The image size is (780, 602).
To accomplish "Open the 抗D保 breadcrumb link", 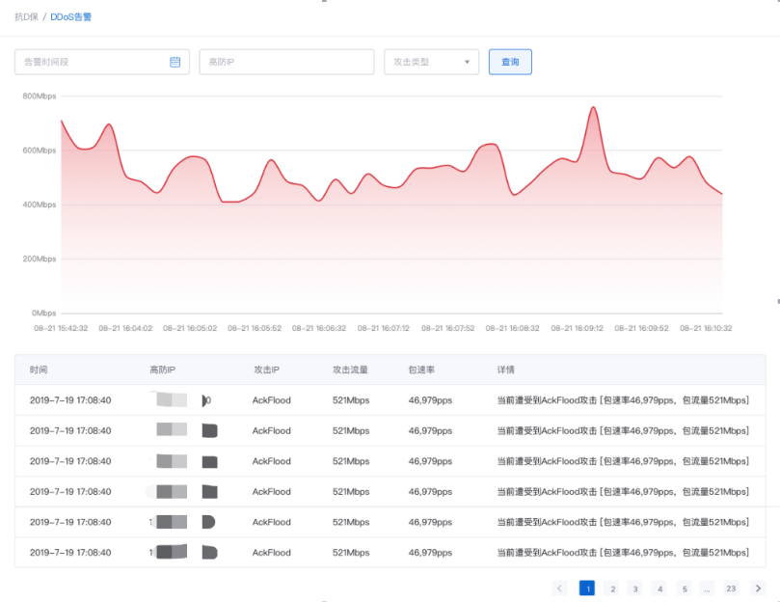I will [26, 17].
